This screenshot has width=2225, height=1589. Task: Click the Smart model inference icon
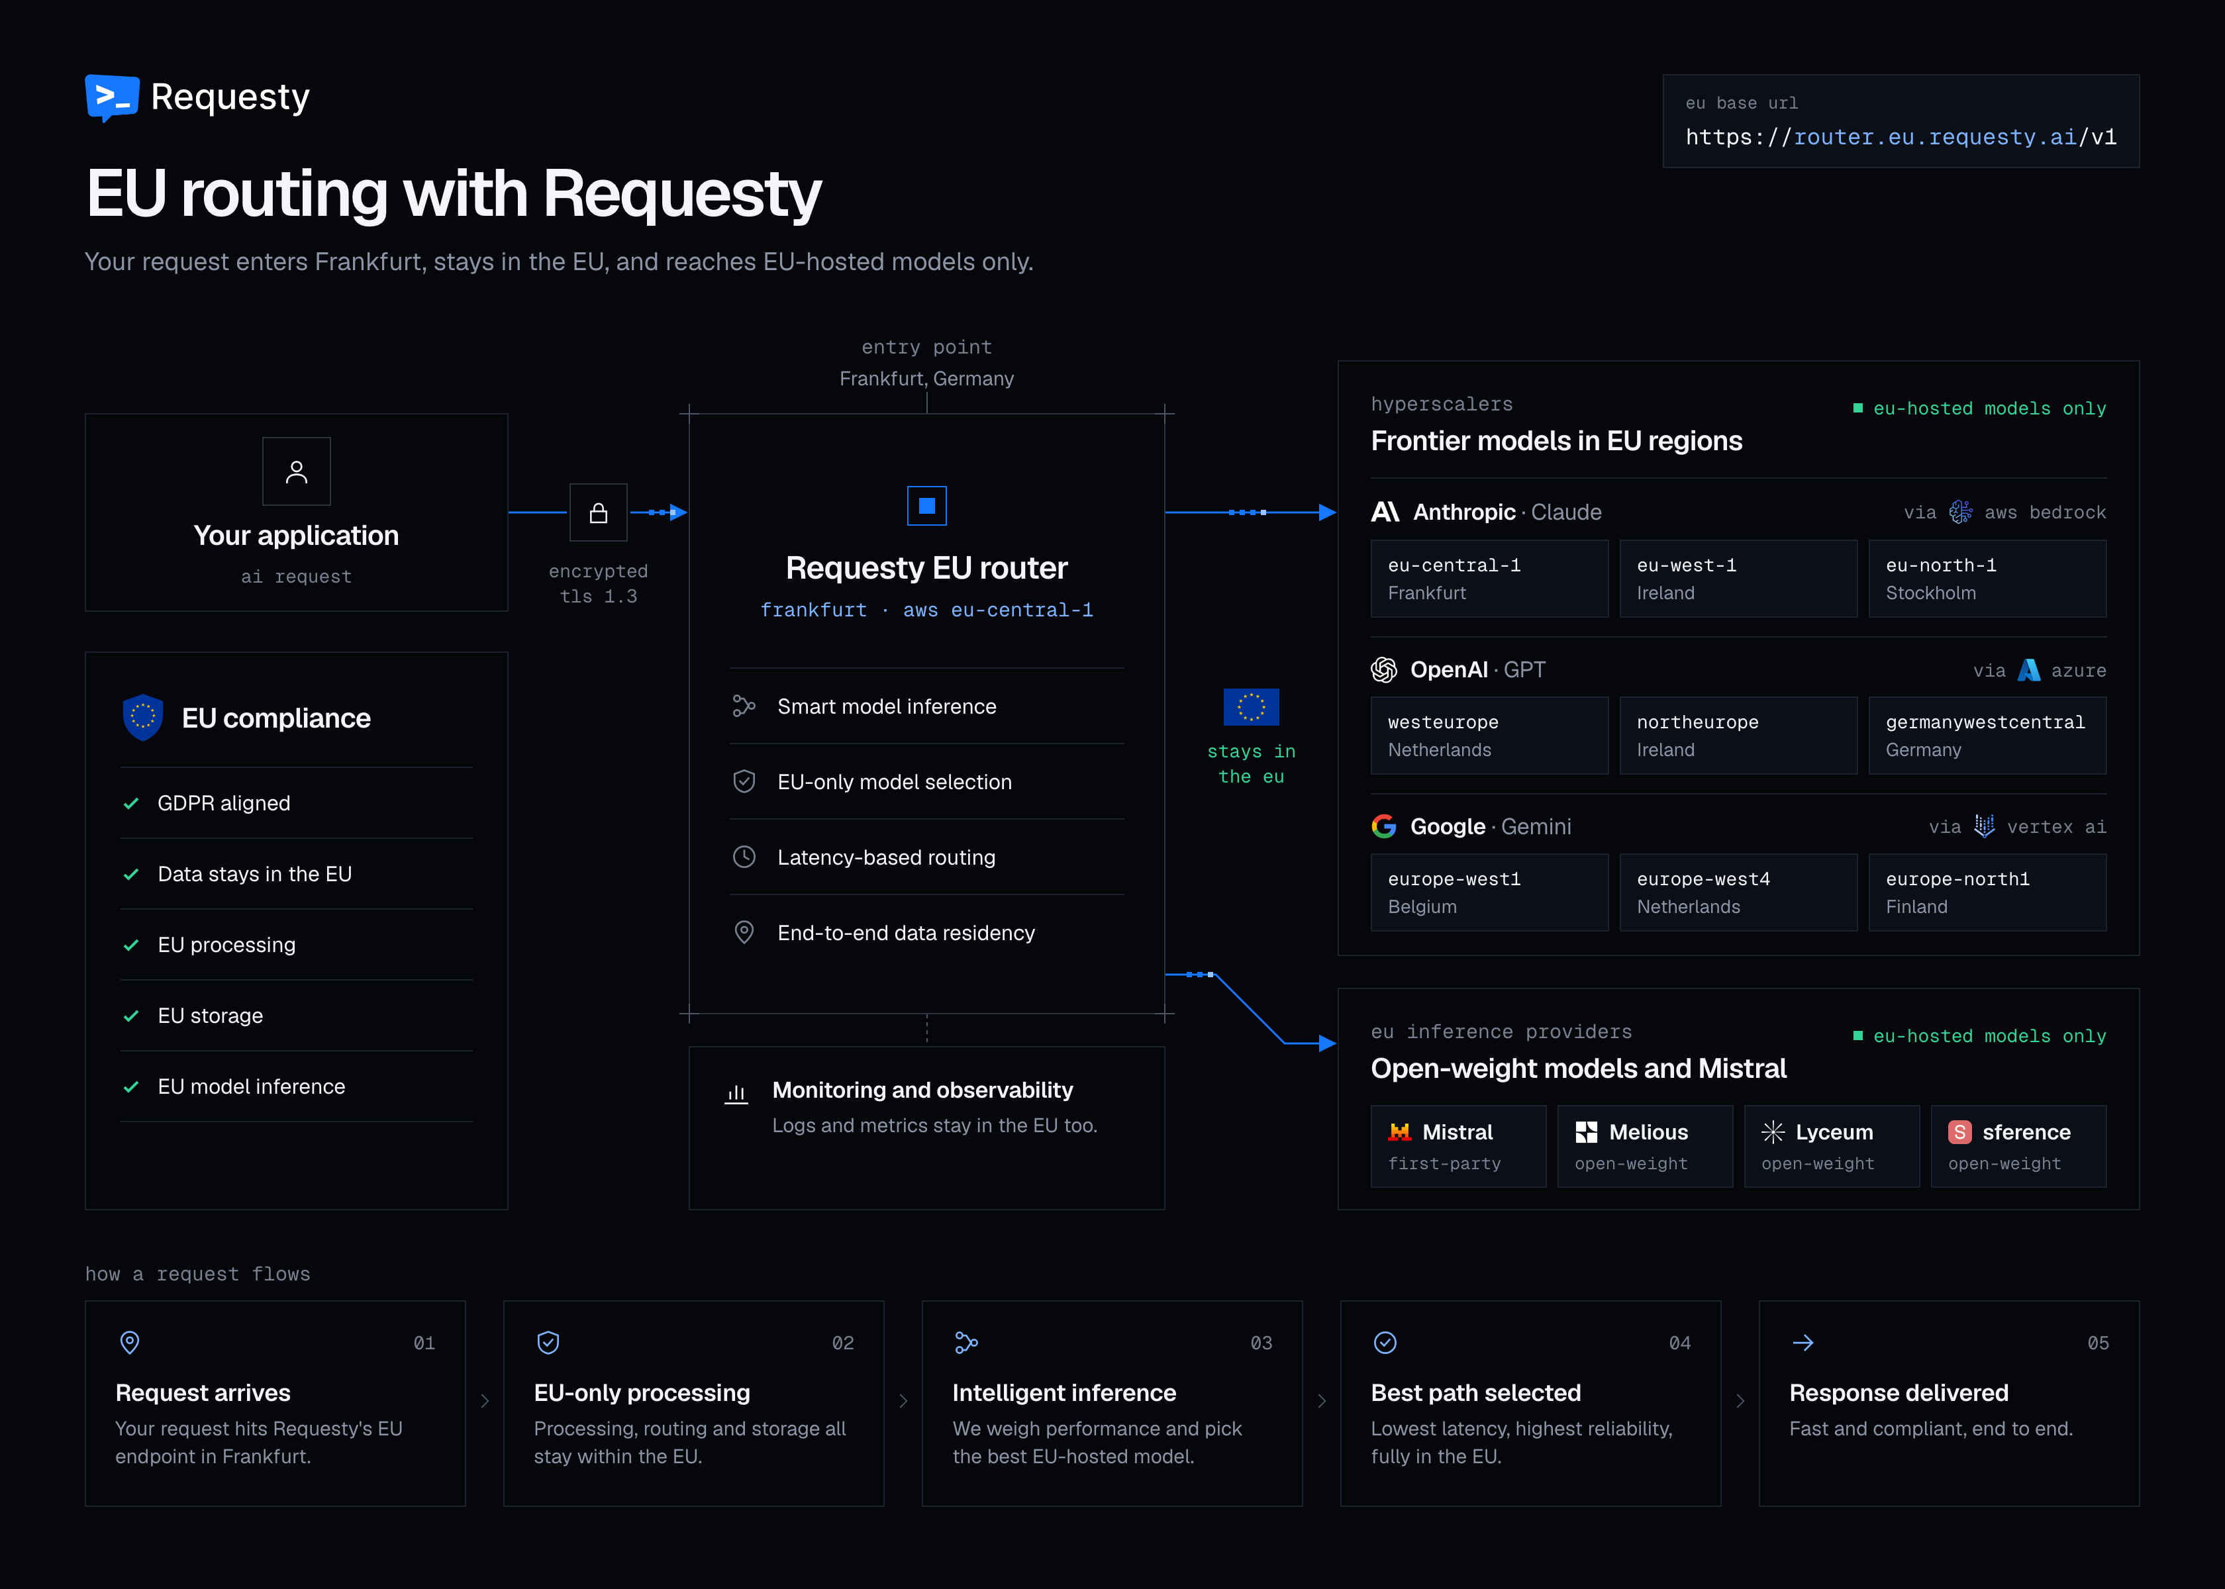click(x=744, y=706)
